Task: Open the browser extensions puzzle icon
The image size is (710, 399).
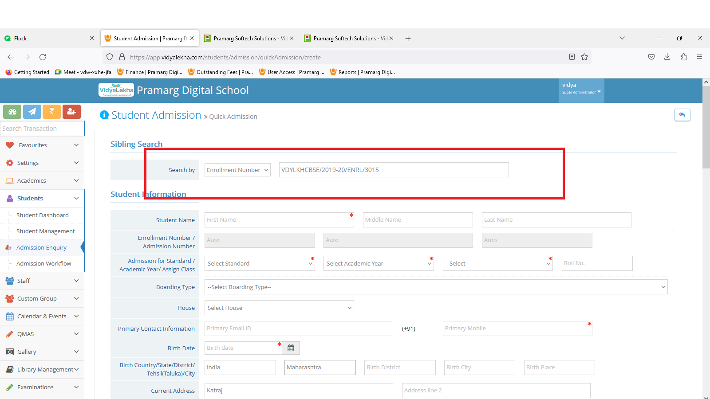Action: pyautogui.click(x=683, y=57)
